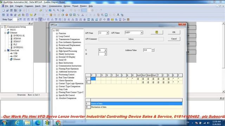Select the Real Time Calendar category

[x=66, y=78]
